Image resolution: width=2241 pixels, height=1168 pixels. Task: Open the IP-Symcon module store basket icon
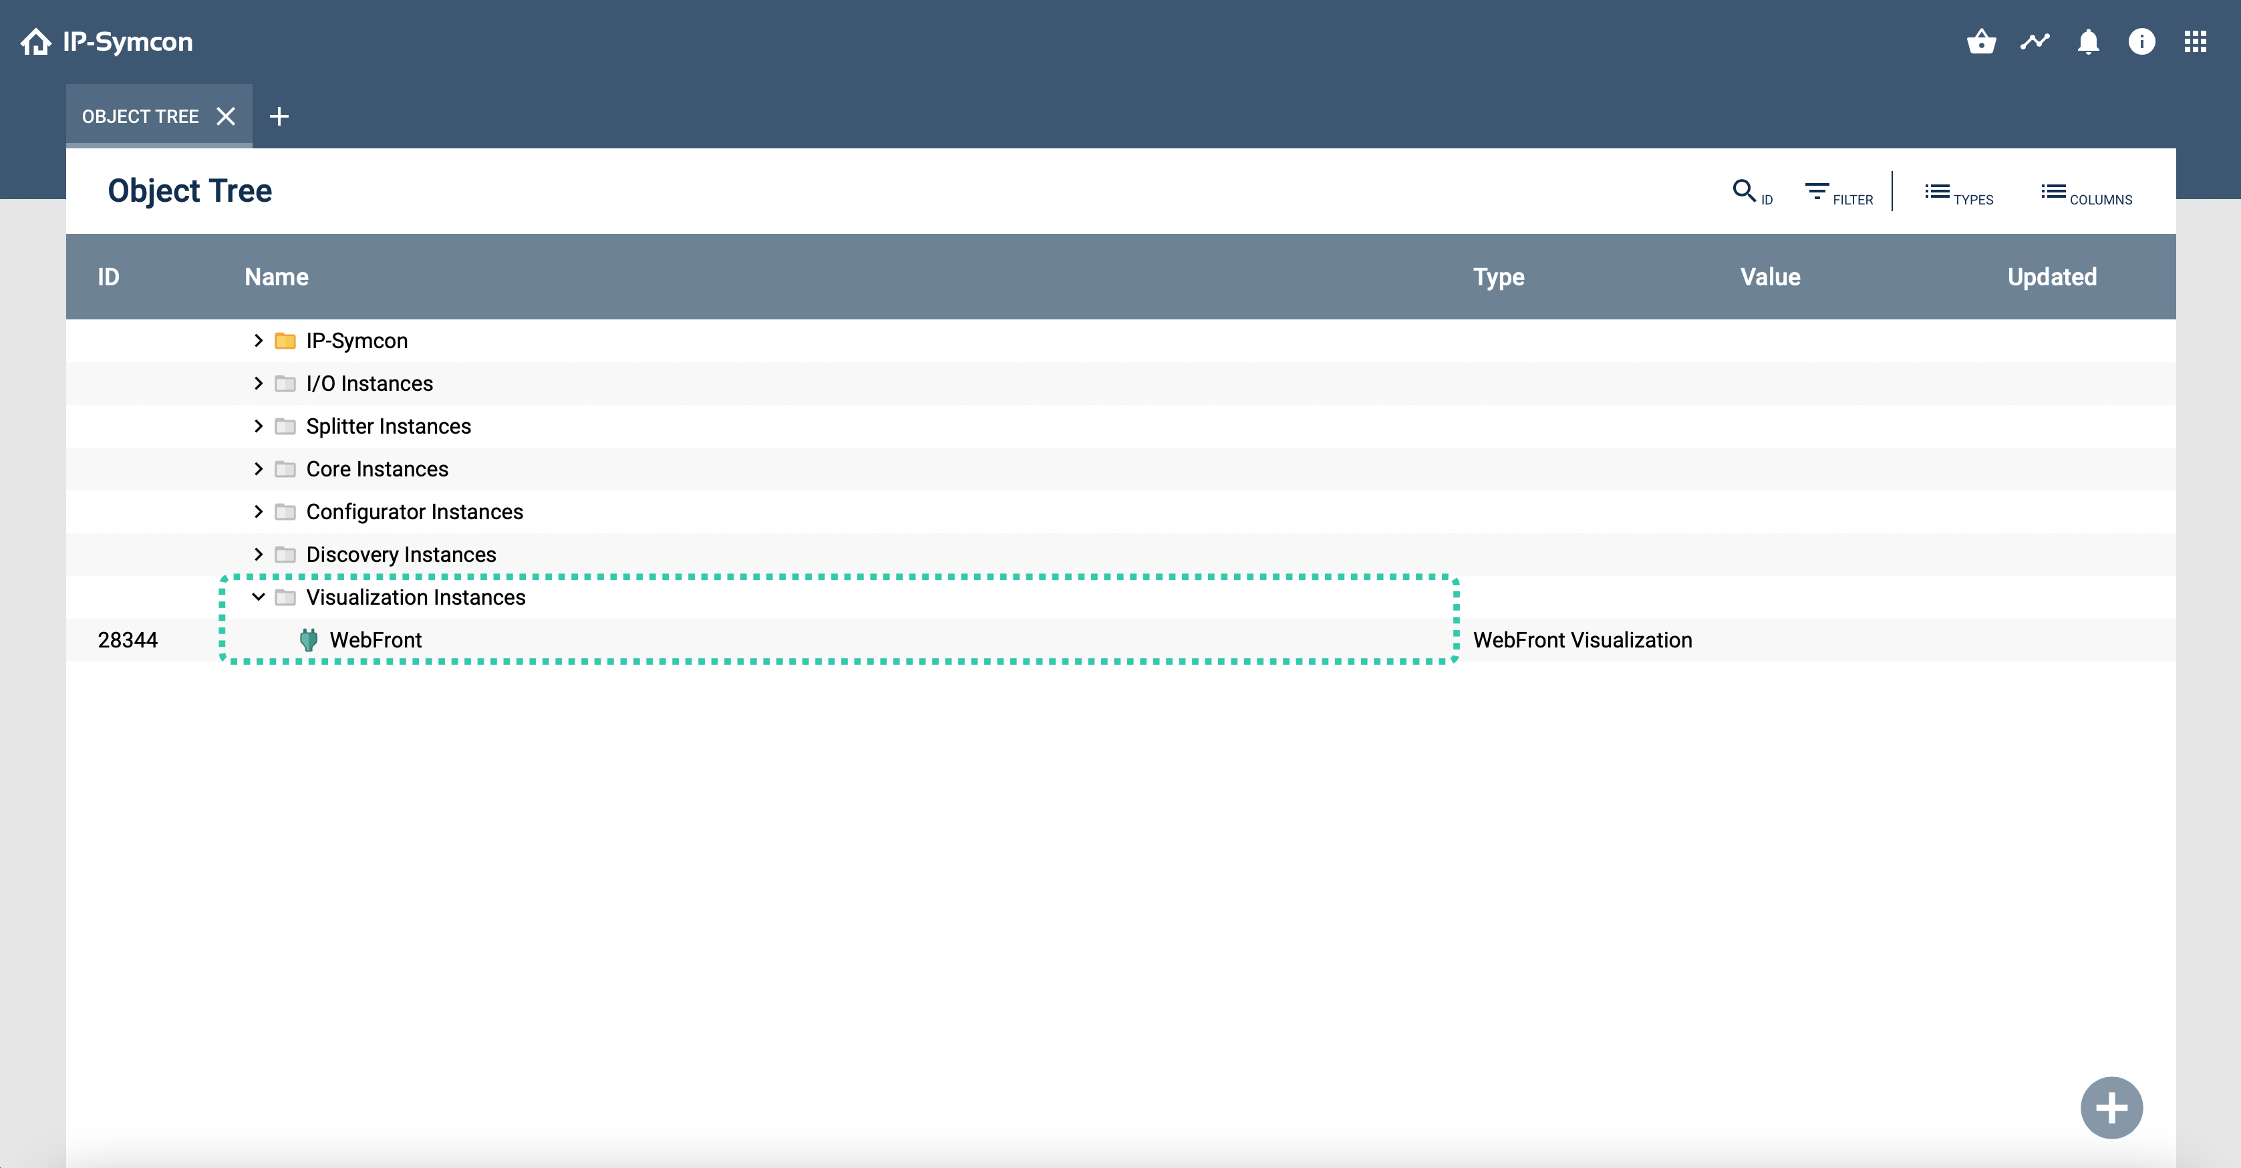coord(1982,41)
